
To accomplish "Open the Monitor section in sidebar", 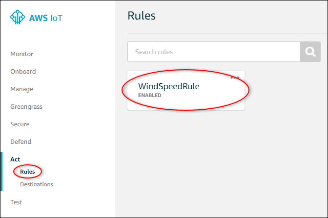I will [22, 54].
